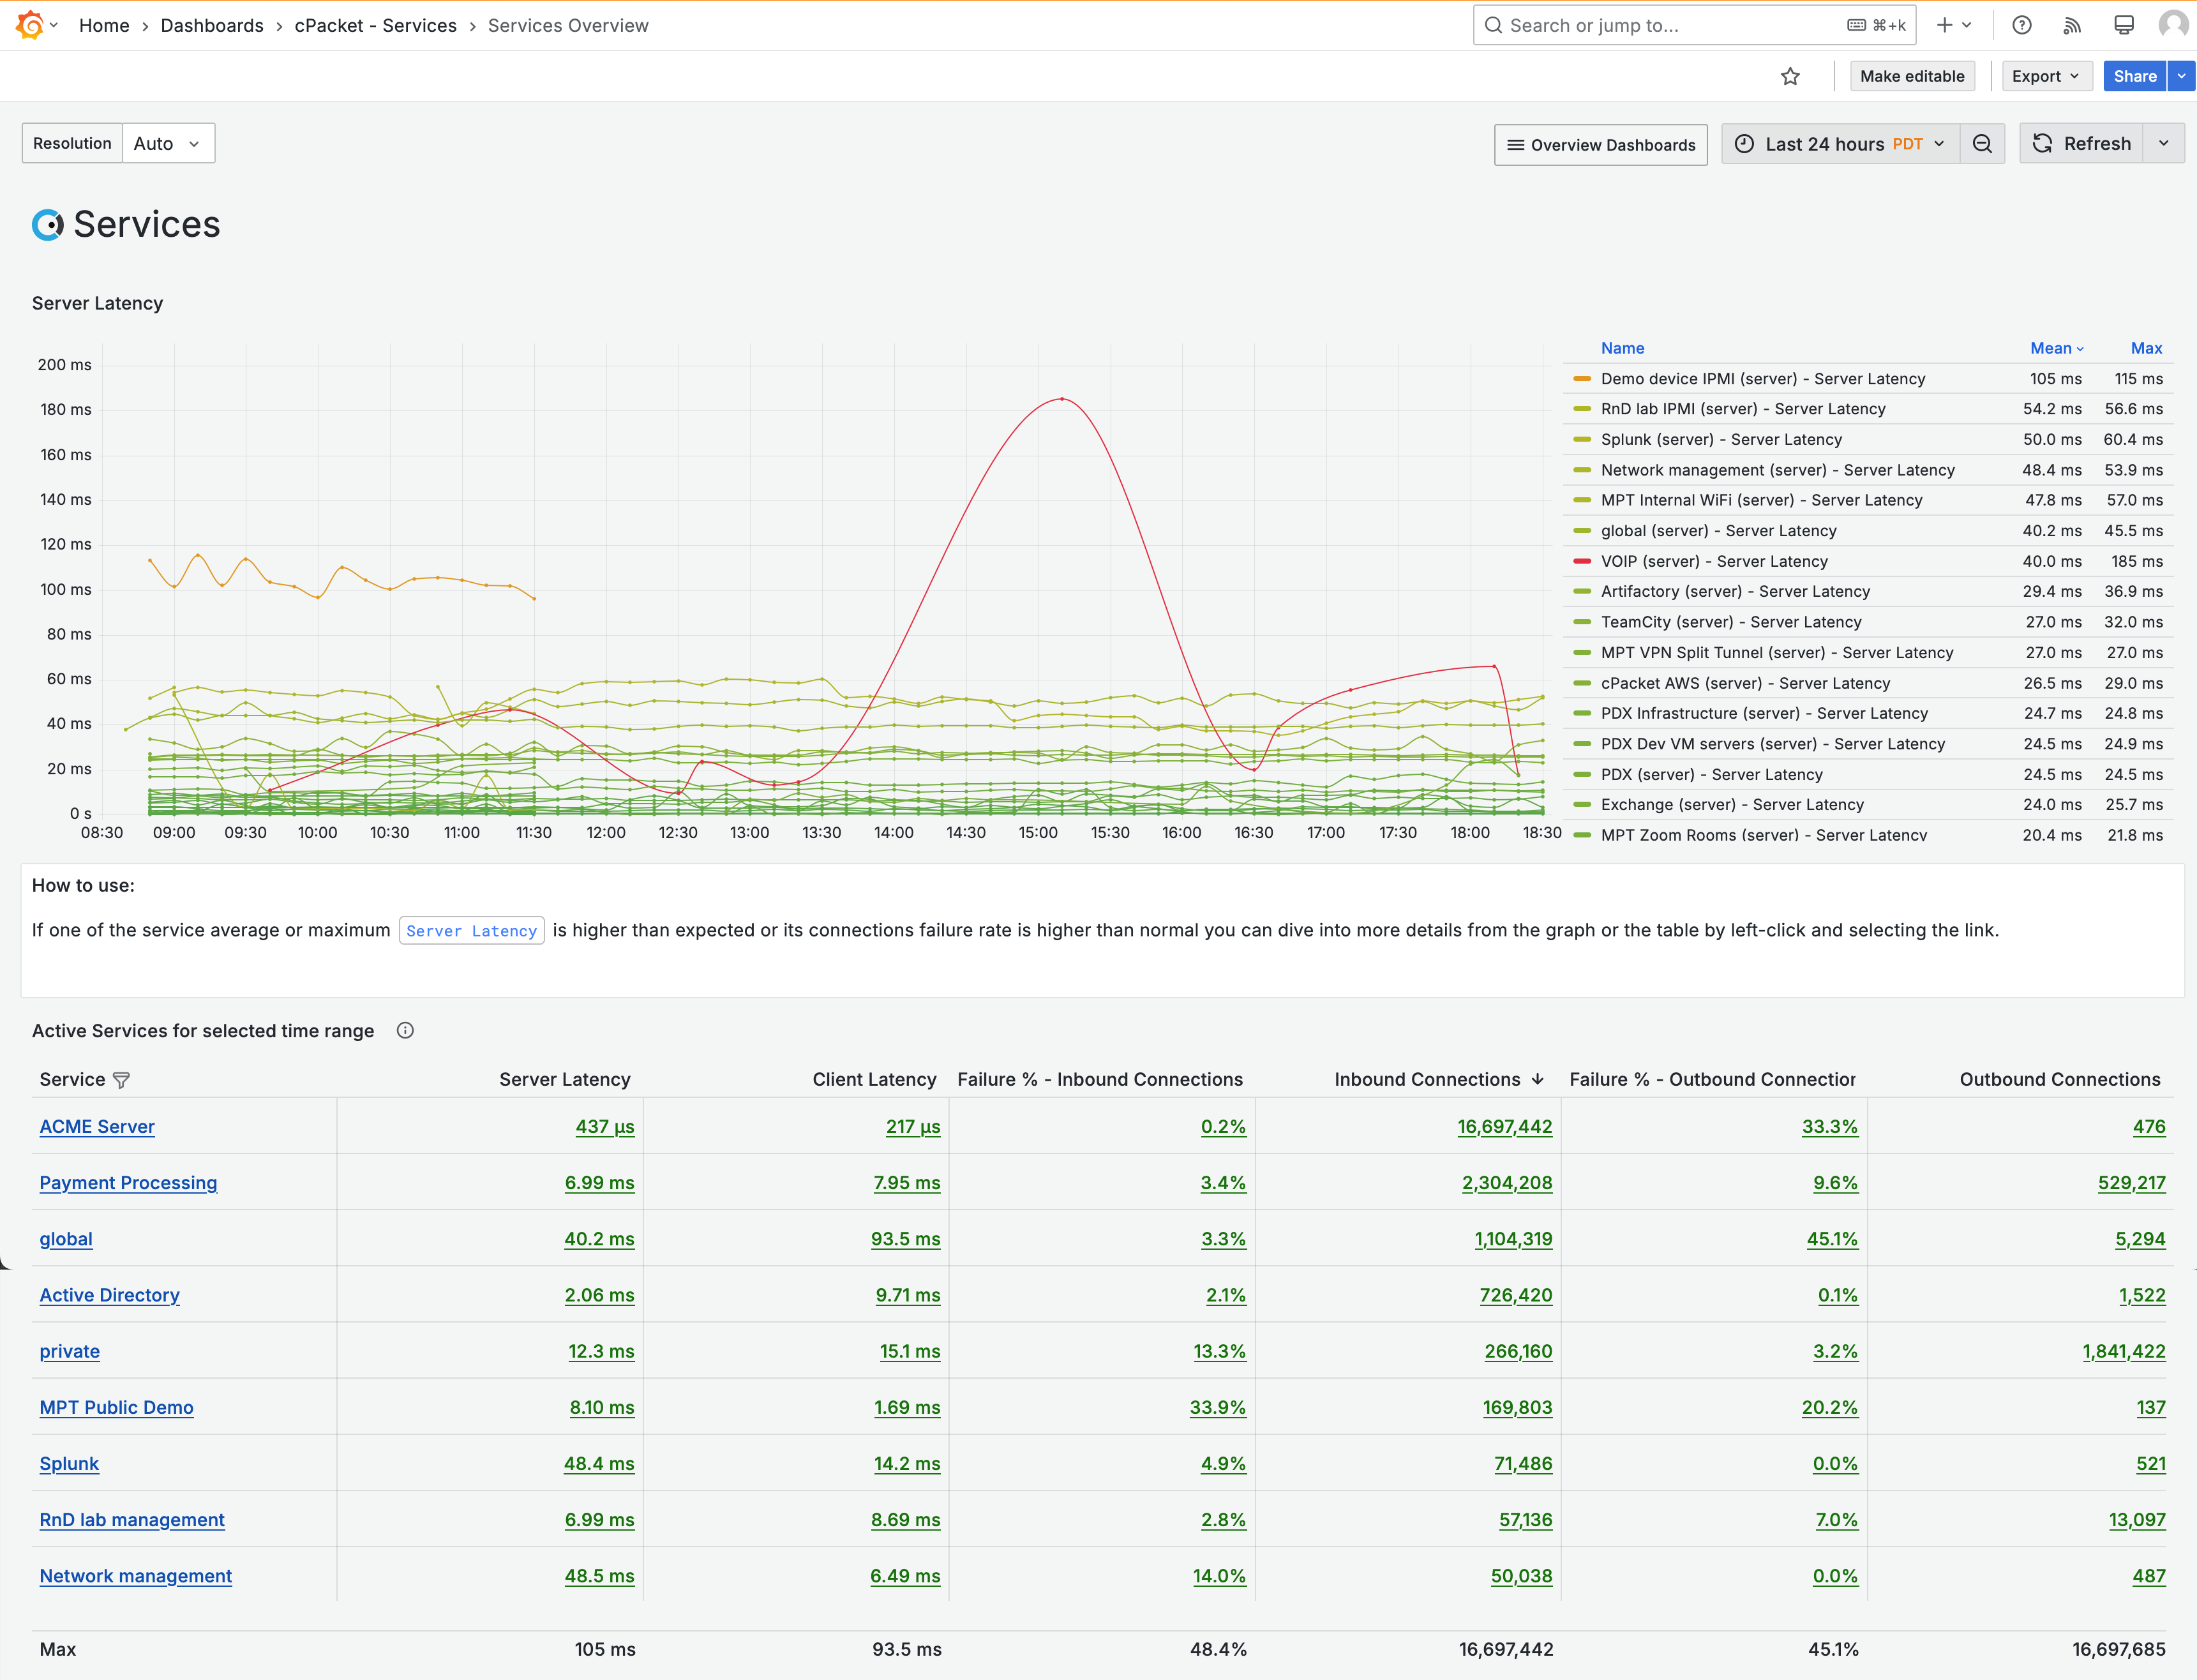
Task: Toggle Demo device IPMI series color swatch
Action: pos(1582,379)
